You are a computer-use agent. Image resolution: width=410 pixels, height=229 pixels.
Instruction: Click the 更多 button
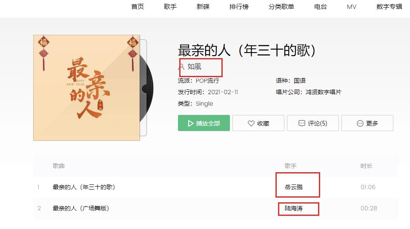(x=367, y=123)
